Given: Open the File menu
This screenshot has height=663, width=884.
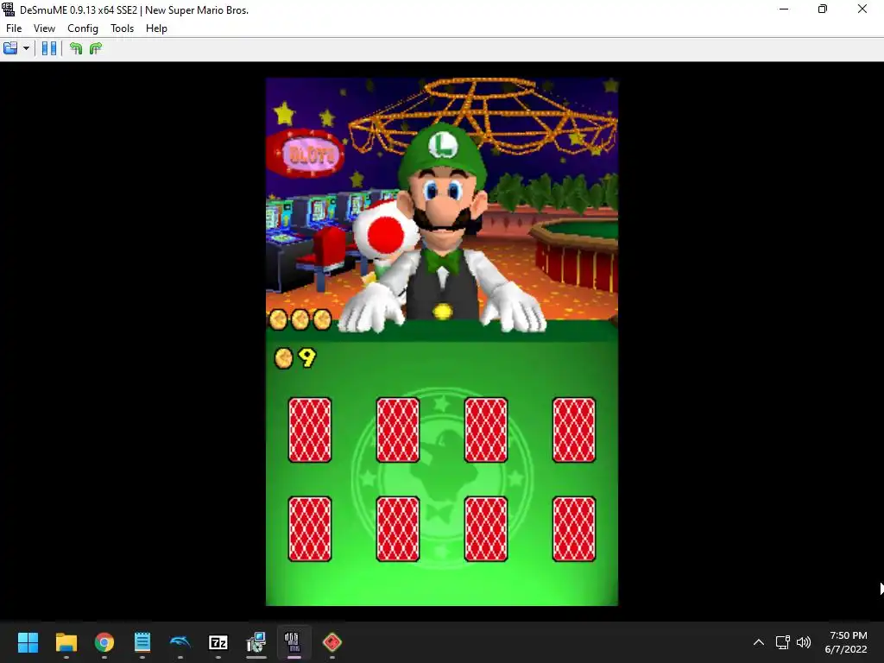Looking at the screenshot, I should 14,28.
